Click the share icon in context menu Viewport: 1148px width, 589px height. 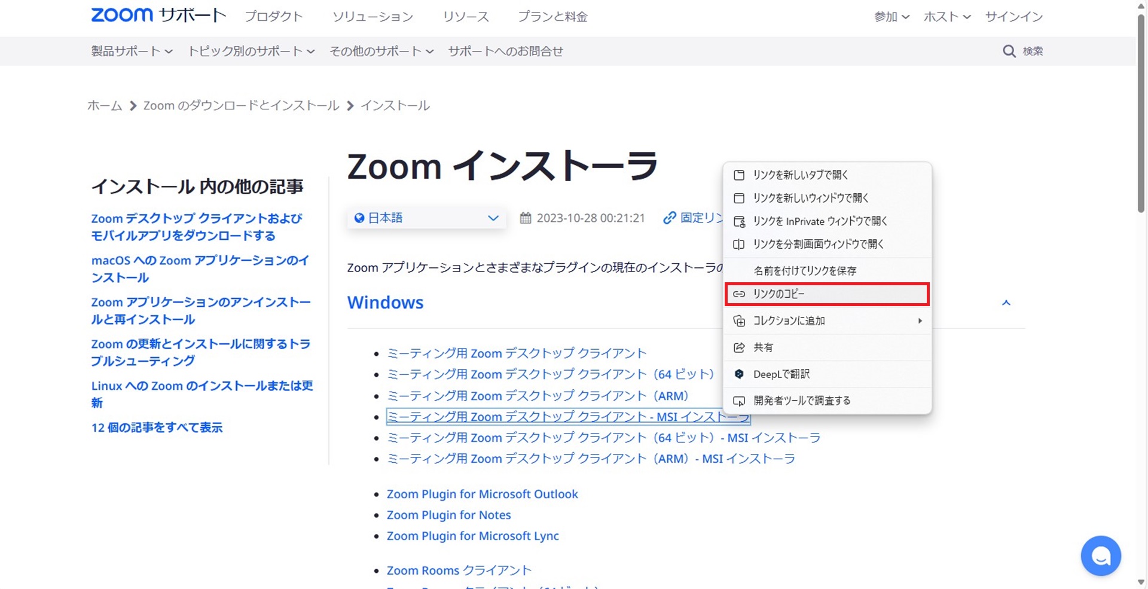pos(739,347)
